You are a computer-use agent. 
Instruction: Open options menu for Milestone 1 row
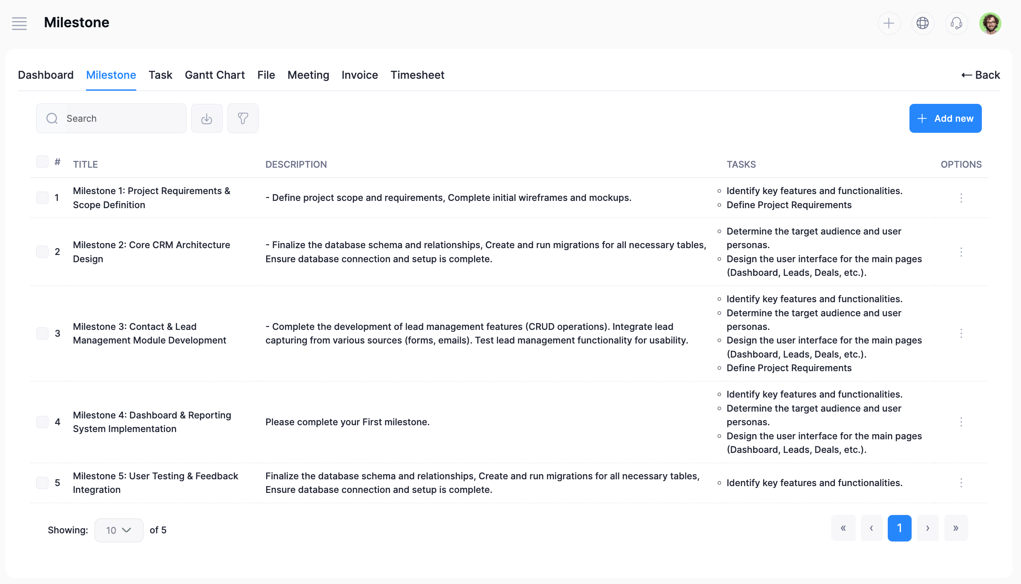[x=961, y=198]
